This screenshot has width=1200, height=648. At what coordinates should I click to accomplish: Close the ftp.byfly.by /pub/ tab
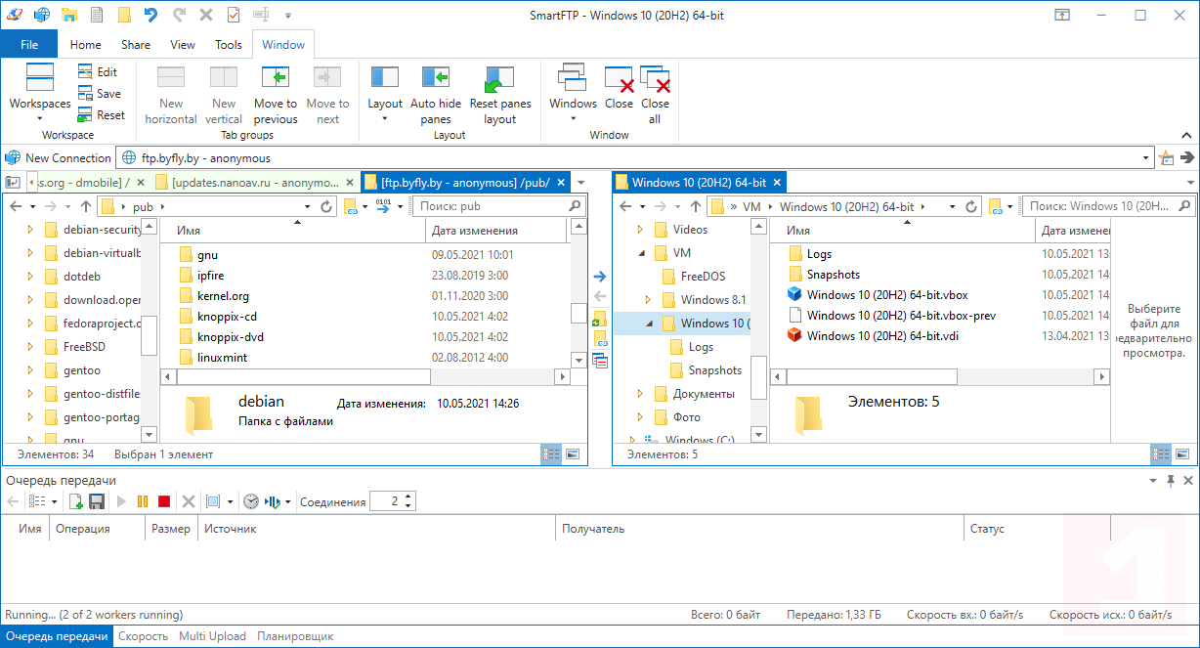click(559, 183)
